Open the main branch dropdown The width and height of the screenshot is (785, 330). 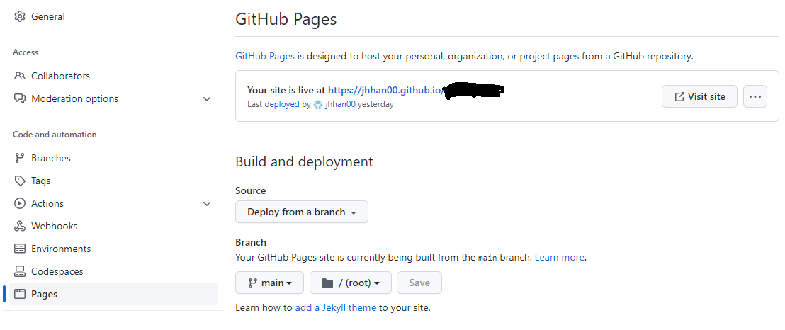click(x=270, y=283)
